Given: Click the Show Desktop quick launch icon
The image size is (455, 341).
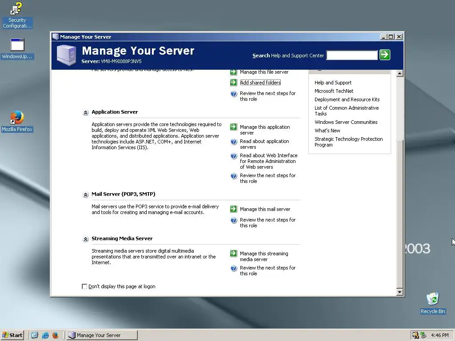Looking at the screenshot, I should pyautogui.click(x=35, y=335).
